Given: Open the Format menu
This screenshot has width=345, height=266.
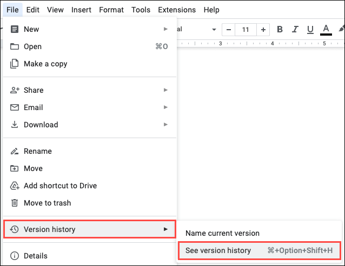Looking at the screenshot, I should (x=111, y=10).
